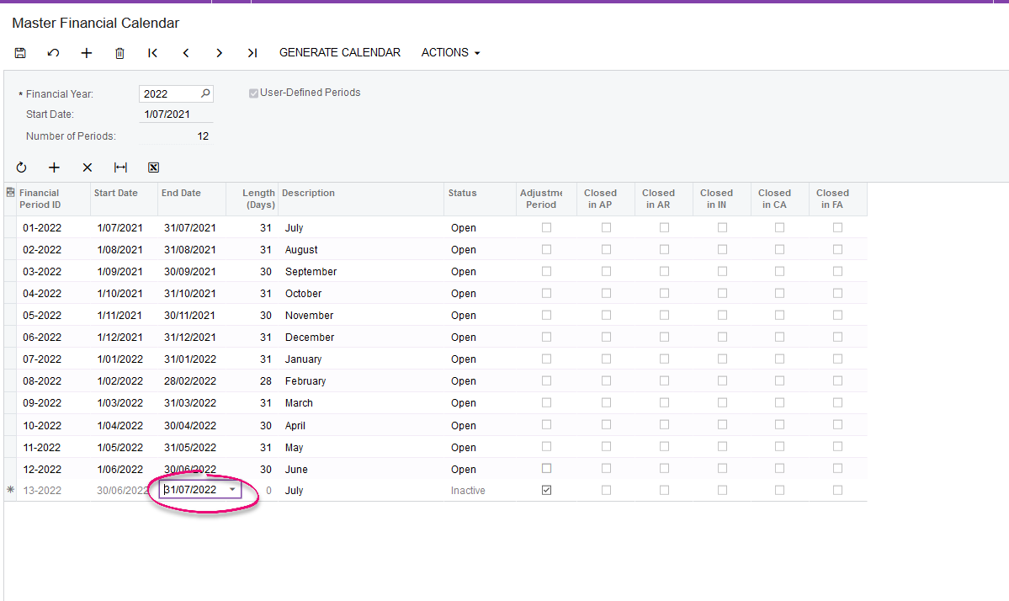
Task: Click the Save disk icon
Action: pos(20,53)
